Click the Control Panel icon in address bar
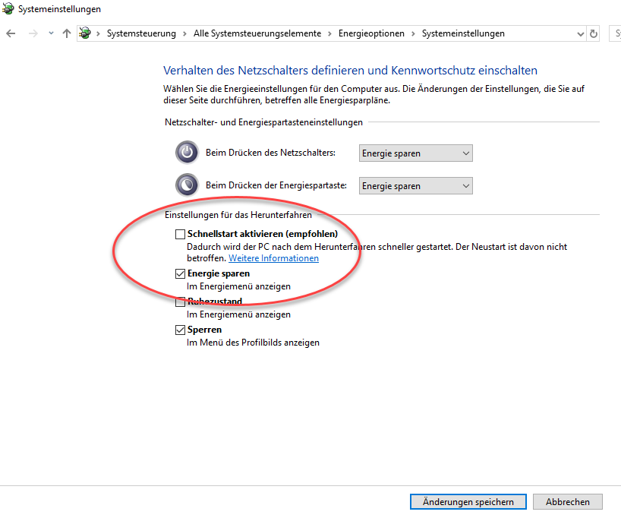 86,33
